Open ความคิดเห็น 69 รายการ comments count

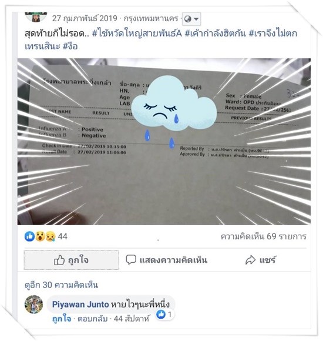click(x=264, y=236)
